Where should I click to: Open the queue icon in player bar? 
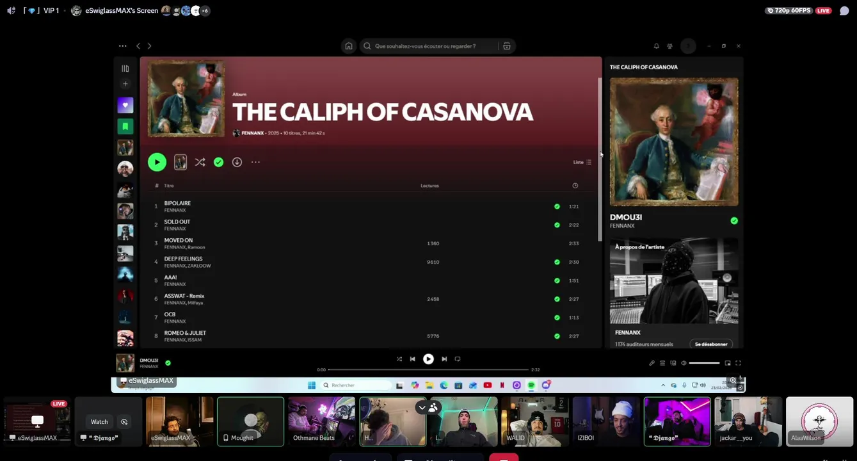point(662,363)
